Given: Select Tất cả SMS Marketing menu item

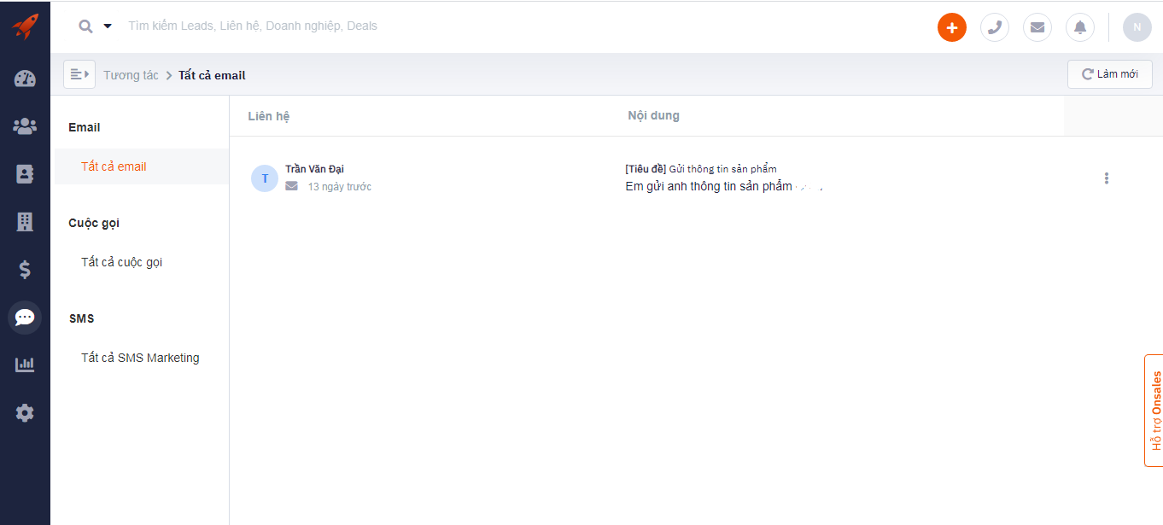Looking at the screenshot, I should (x=140, y=358).
